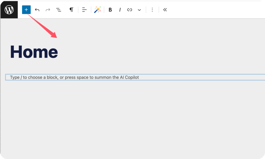Expand more formatting options chevron
Image resolution: width=265 pixels, height=159 pixels.
pyautogui.click(x=139, y=10)
